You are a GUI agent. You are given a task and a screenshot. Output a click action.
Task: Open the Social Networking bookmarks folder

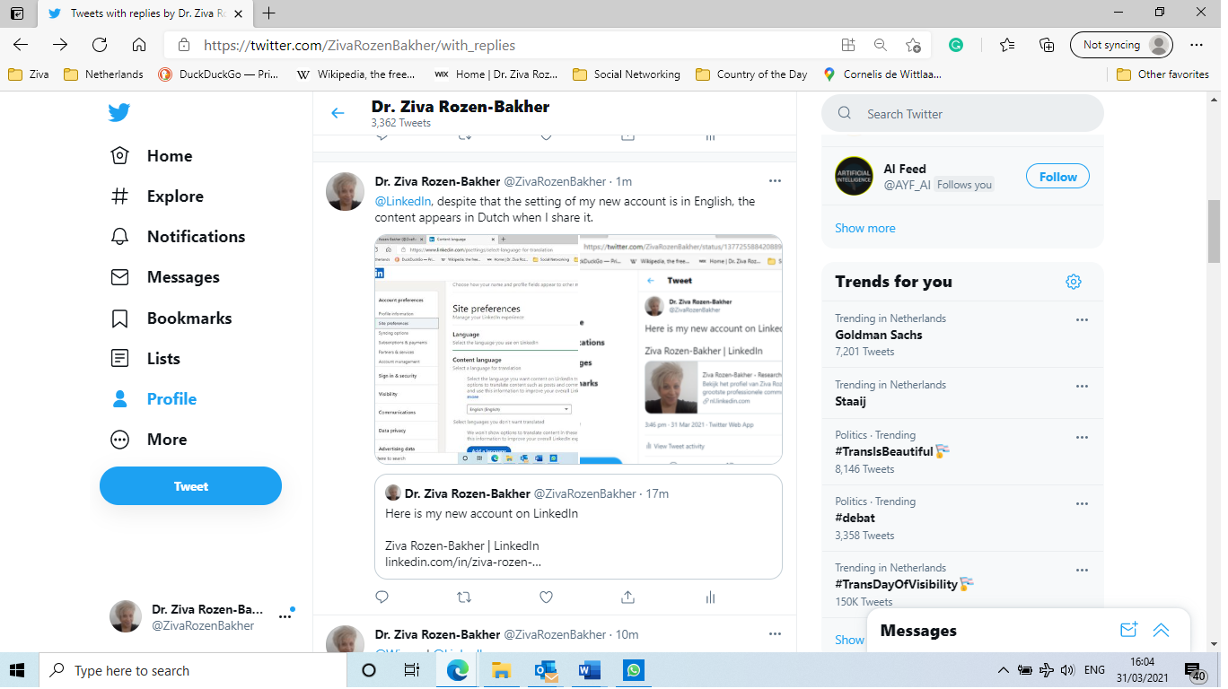[627, 74]
